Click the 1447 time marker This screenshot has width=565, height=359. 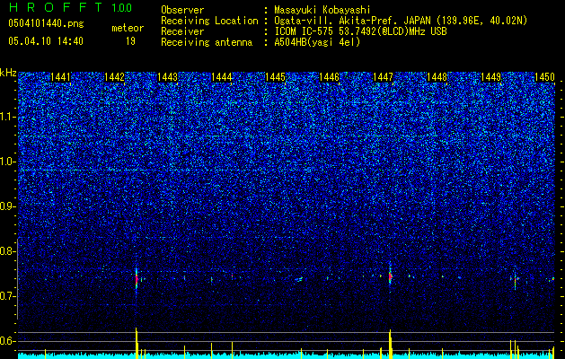383,77
